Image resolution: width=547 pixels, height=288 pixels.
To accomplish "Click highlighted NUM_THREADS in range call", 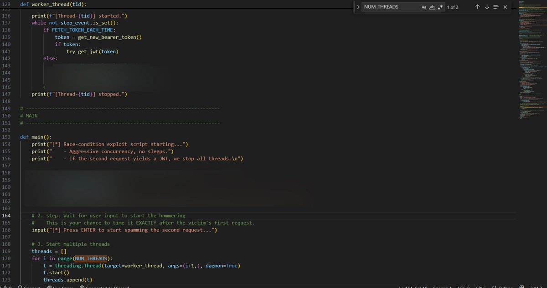I will (x=91, y=258).
